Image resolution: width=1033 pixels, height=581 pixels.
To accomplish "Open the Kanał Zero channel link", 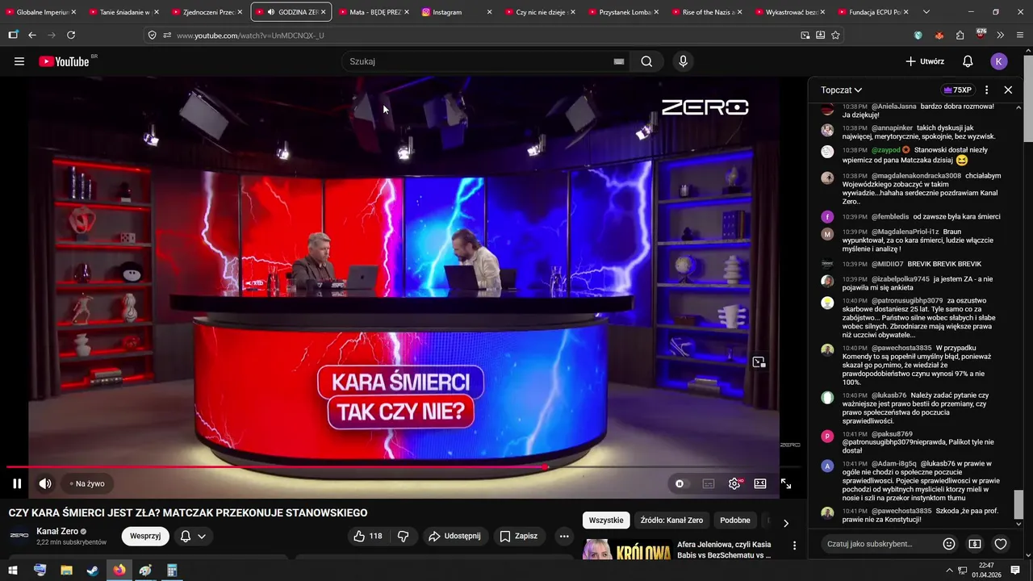I will point(56,532).
